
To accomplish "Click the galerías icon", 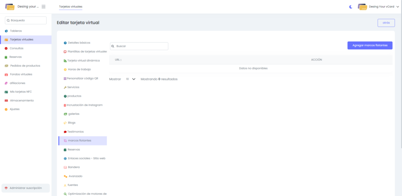I will (x=65, y=114).
